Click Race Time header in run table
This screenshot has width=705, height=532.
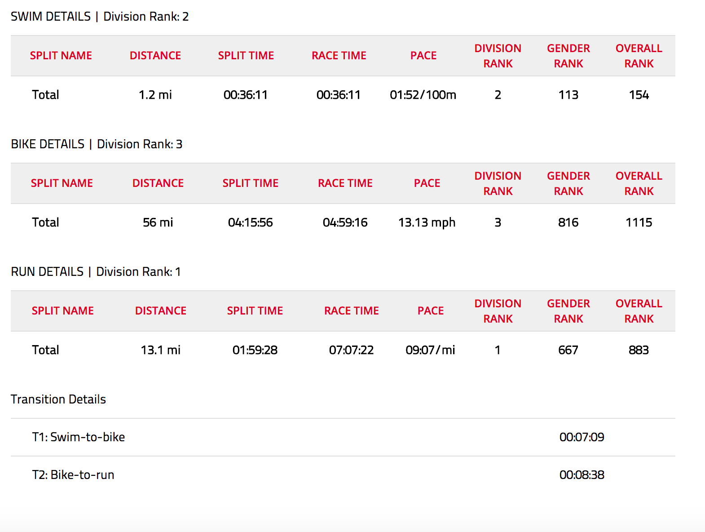(x=351, y=311)
